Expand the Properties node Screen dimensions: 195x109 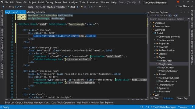click(x=154, y=44)
